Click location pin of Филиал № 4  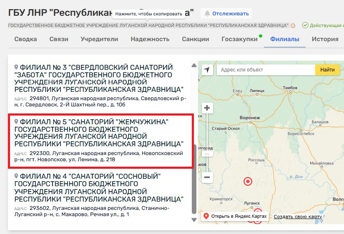click(16, 176)
